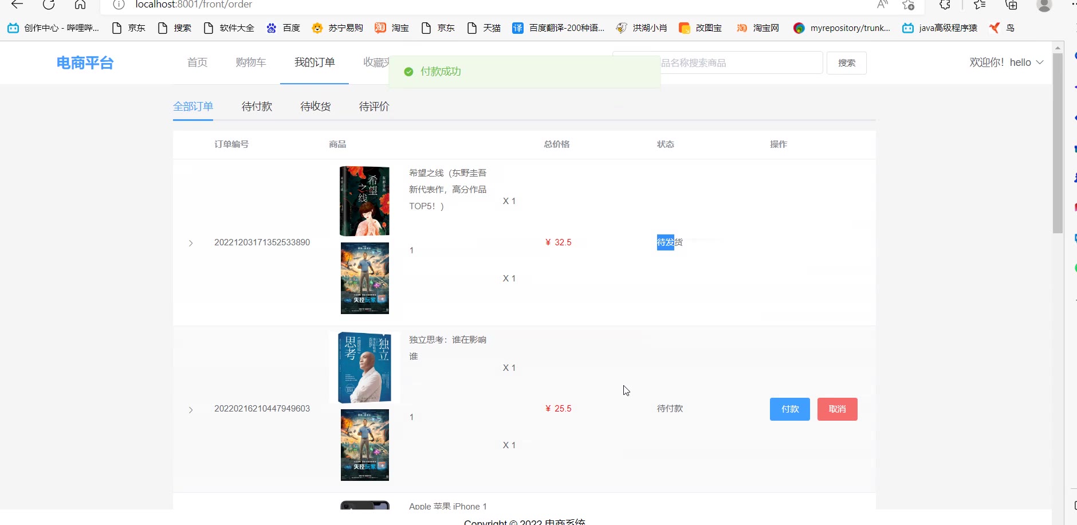The width and height of the screenshot is (1077, 525).
Task: Click the total price ¥ 32.5
Action: [558, 242]
